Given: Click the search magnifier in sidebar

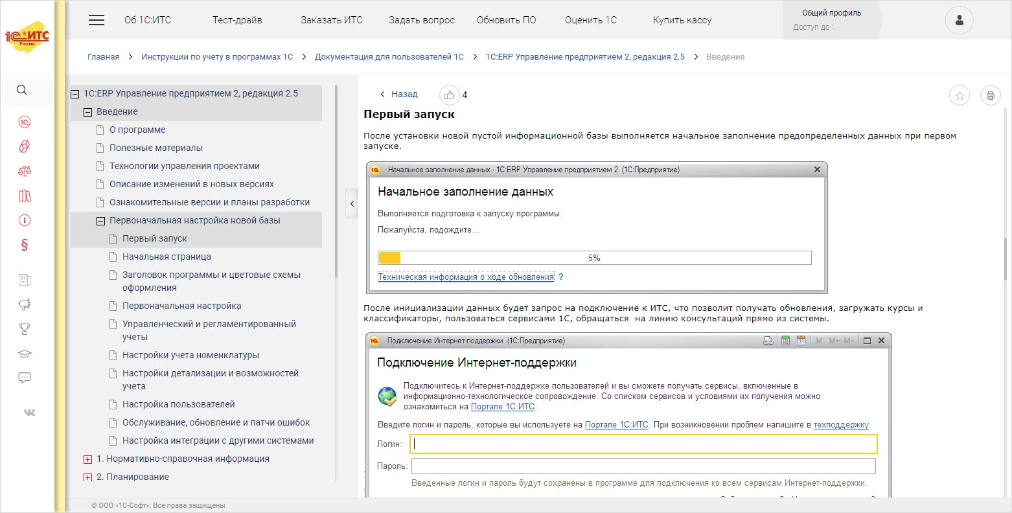Looking at the screenshot, I should (22, 90).
